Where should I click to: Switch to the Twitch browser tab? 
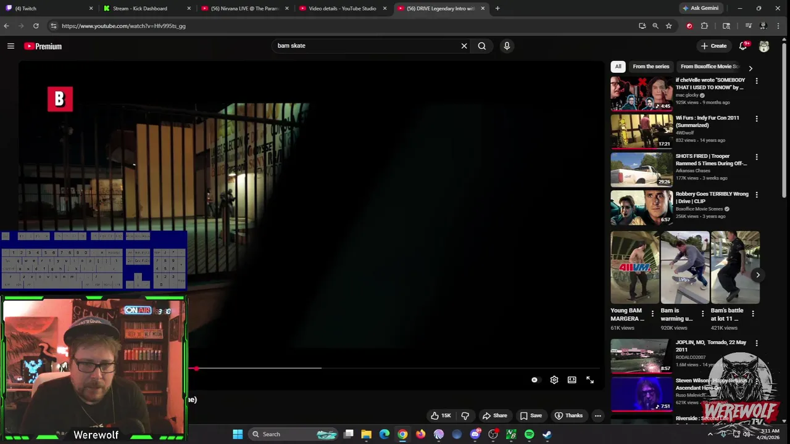coord(49,9)
